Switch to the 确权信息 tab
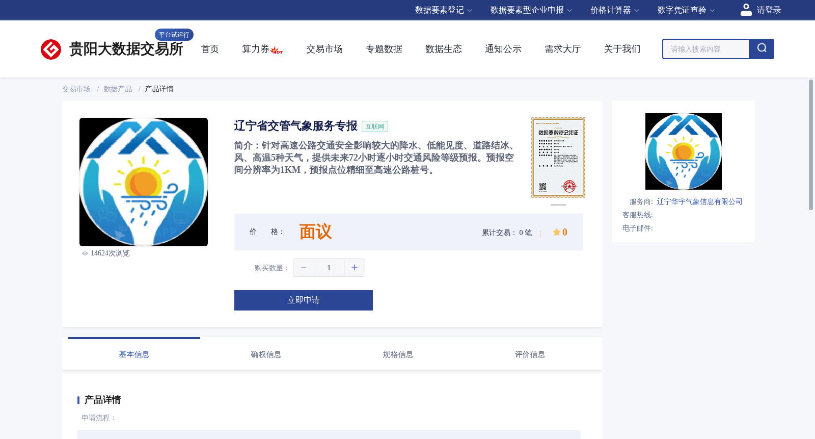 tap(266, 354)
